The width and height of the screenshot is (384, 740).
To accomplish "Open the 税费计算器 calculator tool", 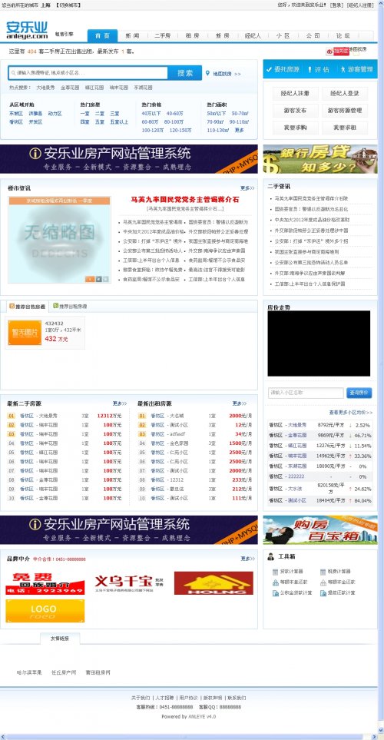I will [336, 572].
